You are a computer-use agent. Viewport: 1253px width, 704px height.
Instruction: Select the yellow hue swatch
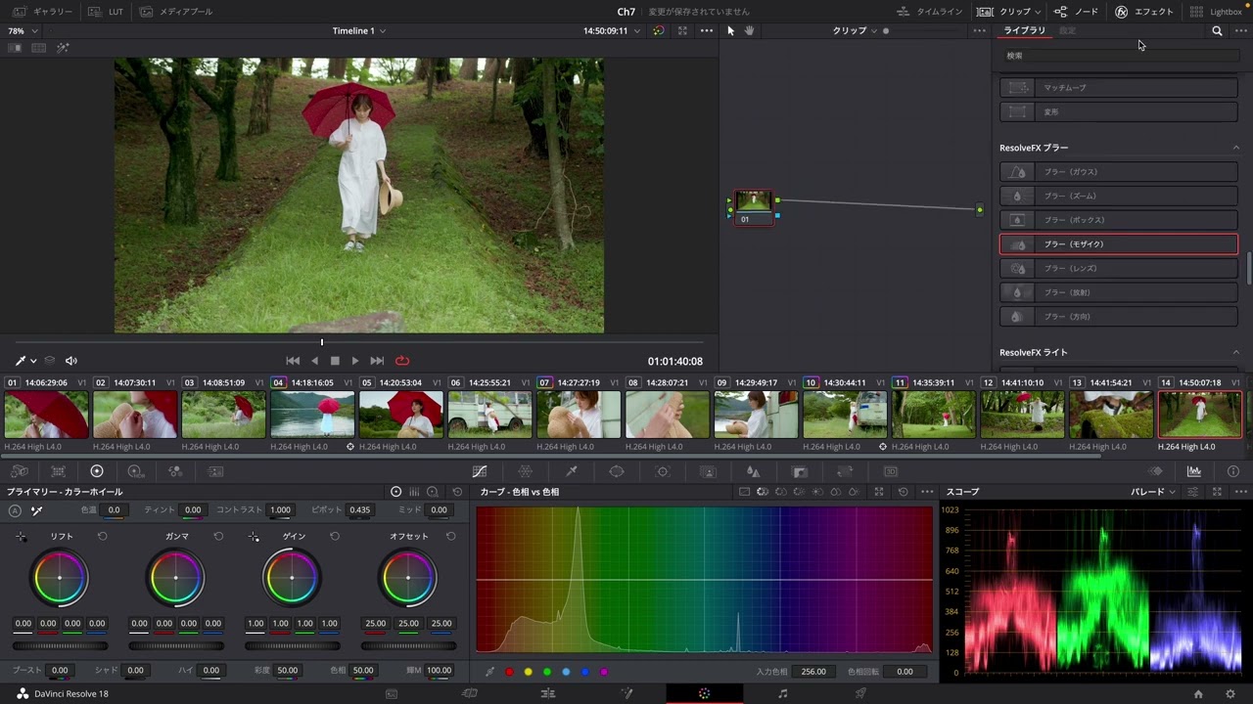pos(528,672)
